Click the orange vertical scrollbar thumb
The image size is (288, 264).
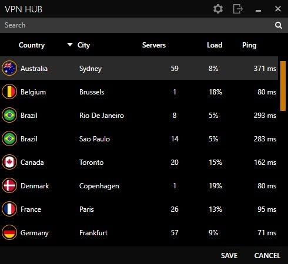(x=283, y=86)
